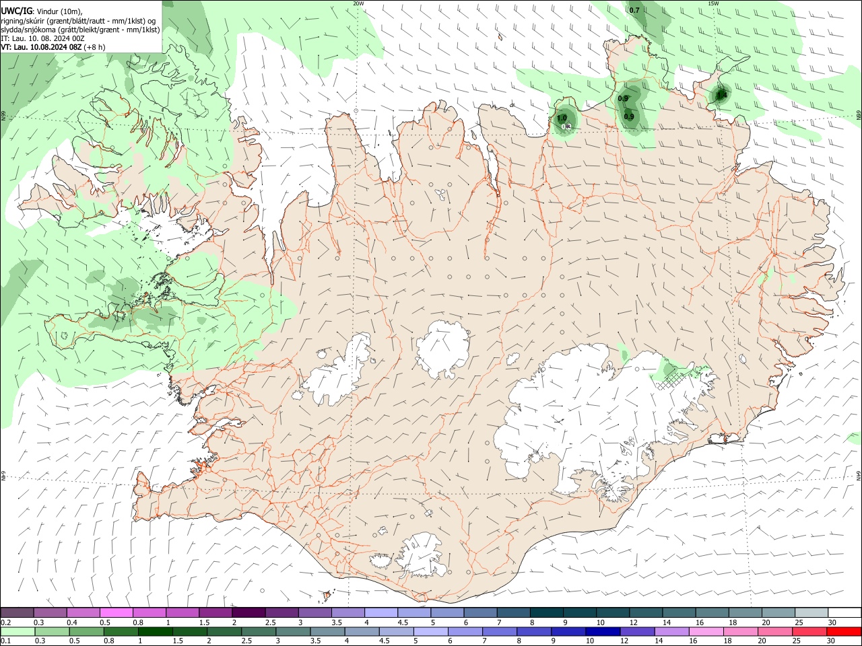Viewport: 862px width, 646px height.
Task: Click the 0.8 label under the sleet/snow scale
Action: click(x=138, y=622)
